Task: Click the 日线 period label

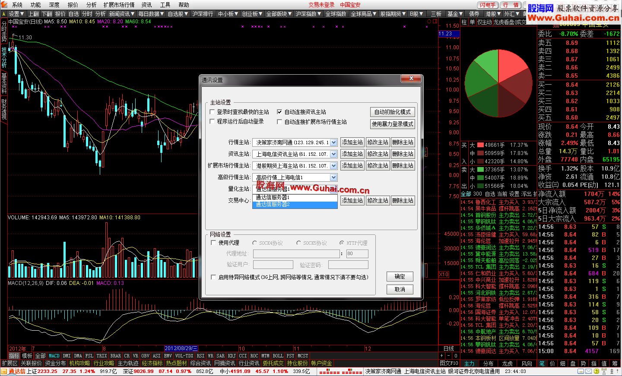Action: pos(449,348)
